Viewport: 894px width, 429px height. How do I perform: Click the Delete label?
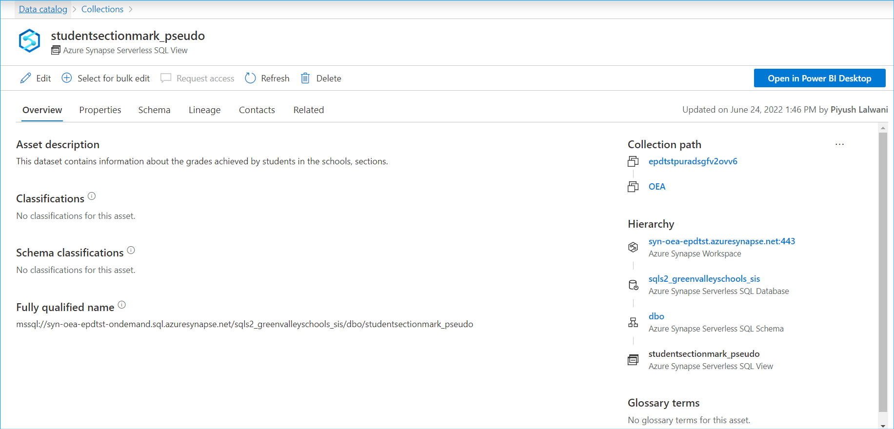[x=329, y=78]
